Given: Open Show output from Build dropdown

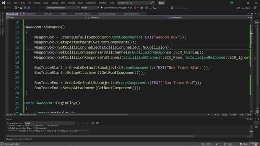Looking at the screenshot, I should click(50, 123).
